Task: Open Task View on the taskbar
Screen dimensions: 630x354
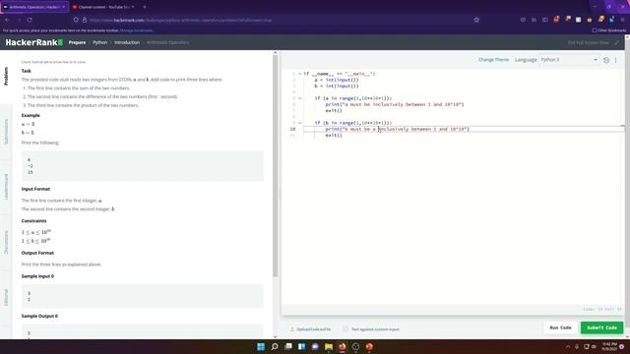Action: [x=288, y=346]
